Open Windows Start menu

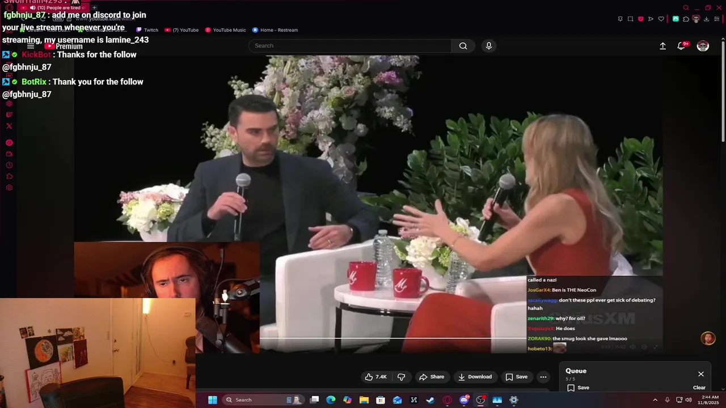pos(212,400)
